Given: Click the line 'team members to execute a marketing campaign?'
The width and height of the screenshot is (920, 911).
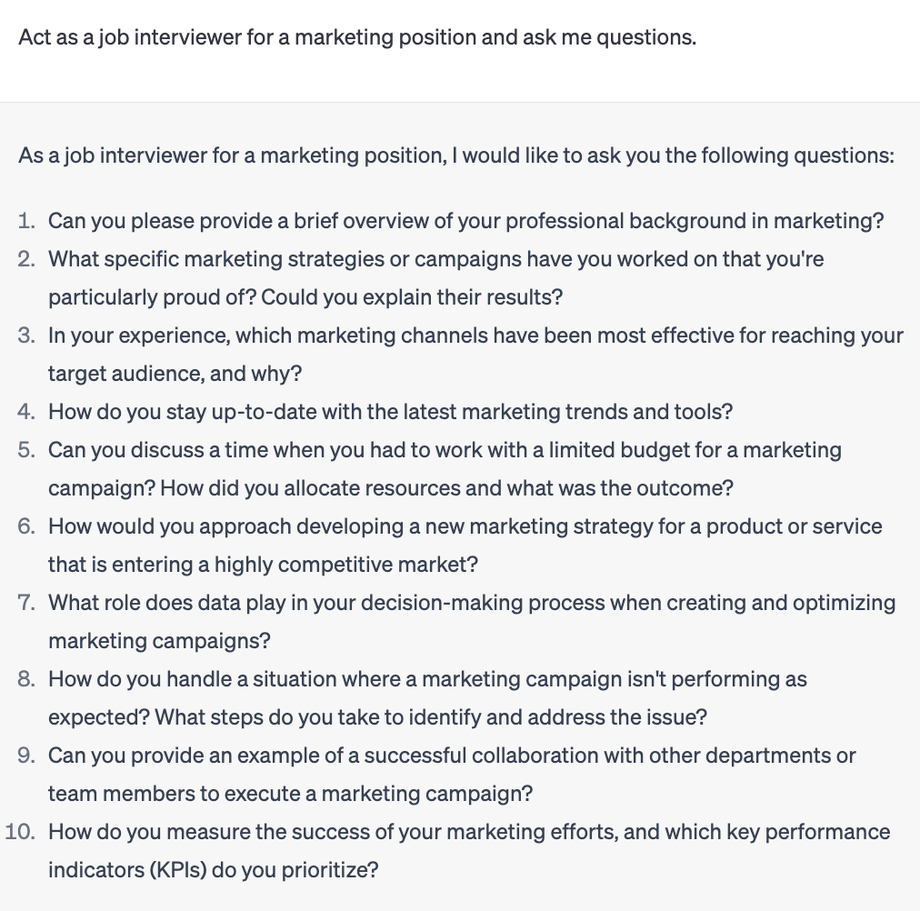Looking at the screenshot, I should (290, 793).
